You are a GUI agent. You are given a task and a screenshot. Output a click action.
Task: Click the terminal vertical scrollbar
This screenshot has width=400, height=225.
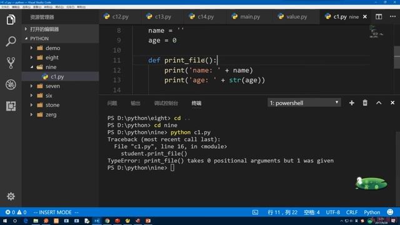(x=397, y=168)
